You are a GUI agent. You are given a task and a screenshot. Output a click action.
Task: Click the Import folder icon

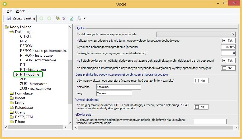coord(12,98)
